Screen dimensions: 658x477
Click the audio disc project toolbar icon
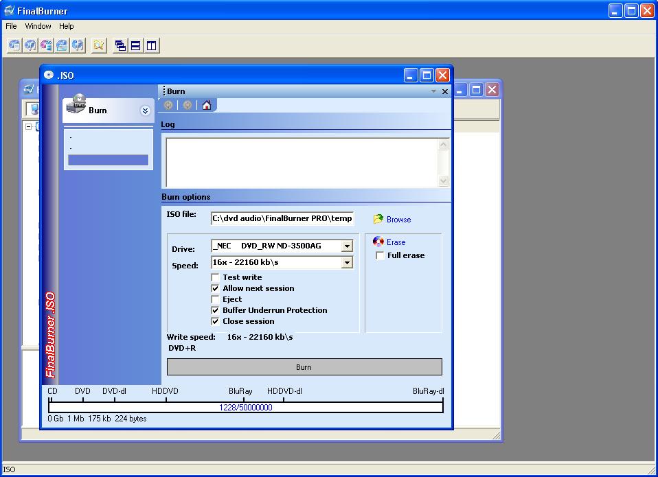click(x=30, y=45)
